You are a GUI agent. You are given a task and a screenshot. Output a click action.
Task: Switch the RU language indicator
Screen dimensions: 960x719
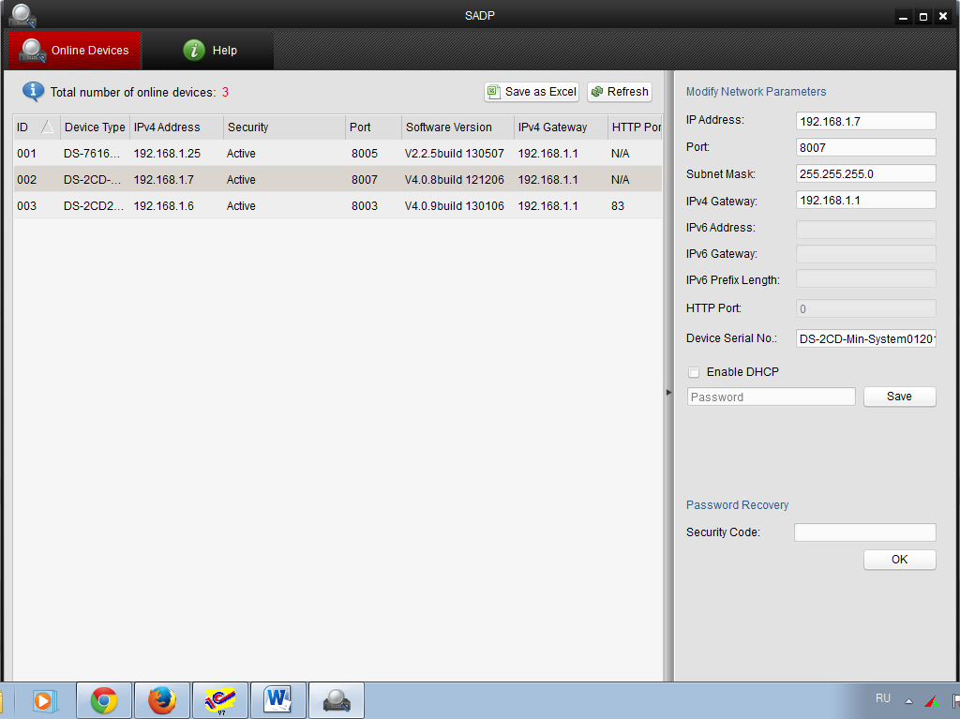(x=883, y=698)
